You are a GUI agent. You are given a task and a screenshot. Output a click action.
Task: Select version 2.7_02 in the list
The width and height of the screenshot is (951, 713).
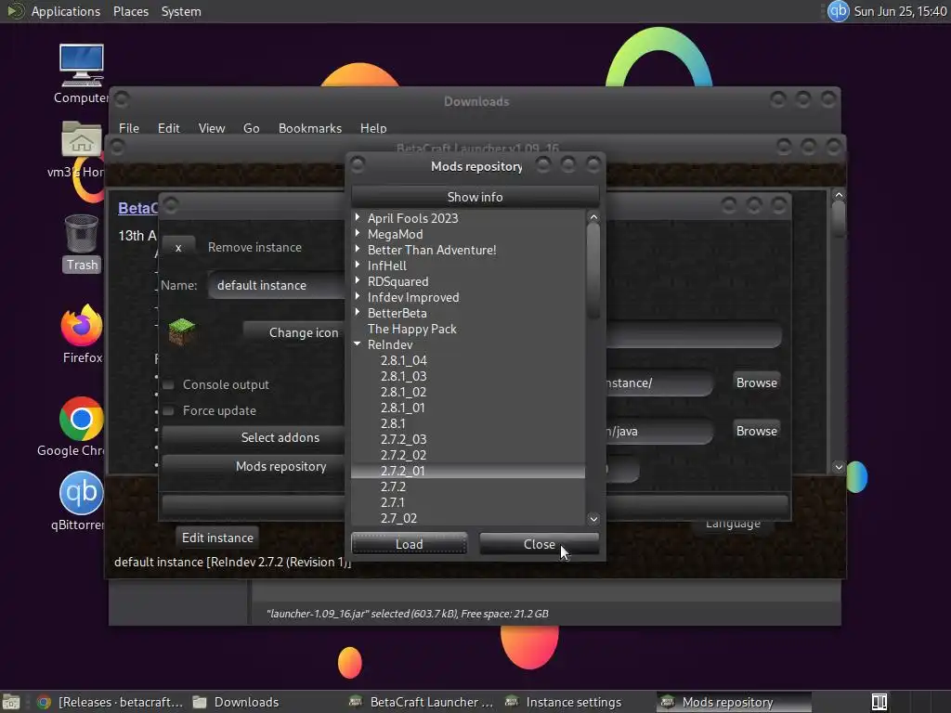(x=399, y=518)
